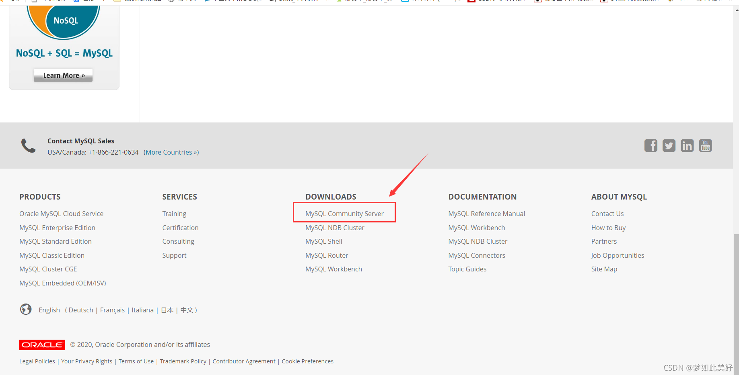This screenshot has width=739, height=375.
Task: Open MySQL Workbench under Documentation
Action: 477,228
